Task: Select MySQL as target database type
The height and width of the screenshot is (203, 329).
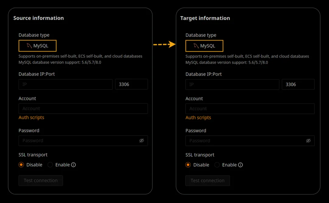Action: 204,46
